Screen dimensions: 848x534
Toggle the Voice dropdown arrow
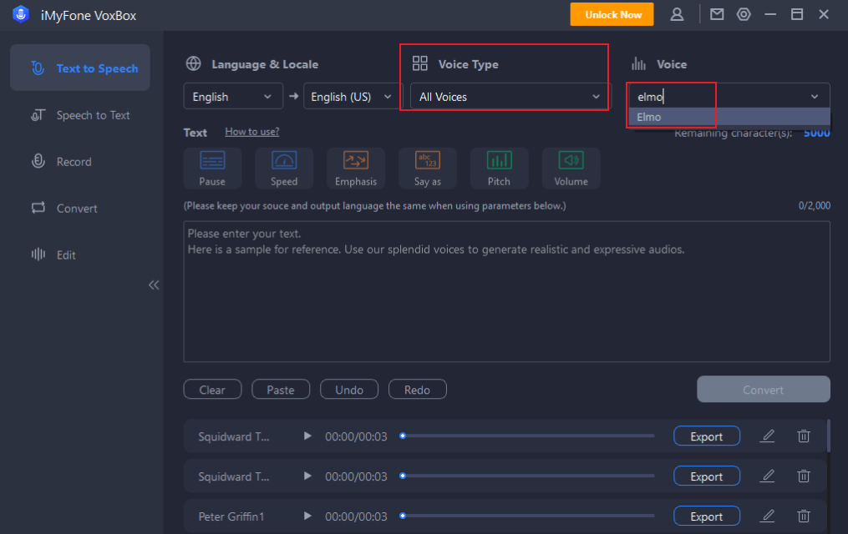815,97
